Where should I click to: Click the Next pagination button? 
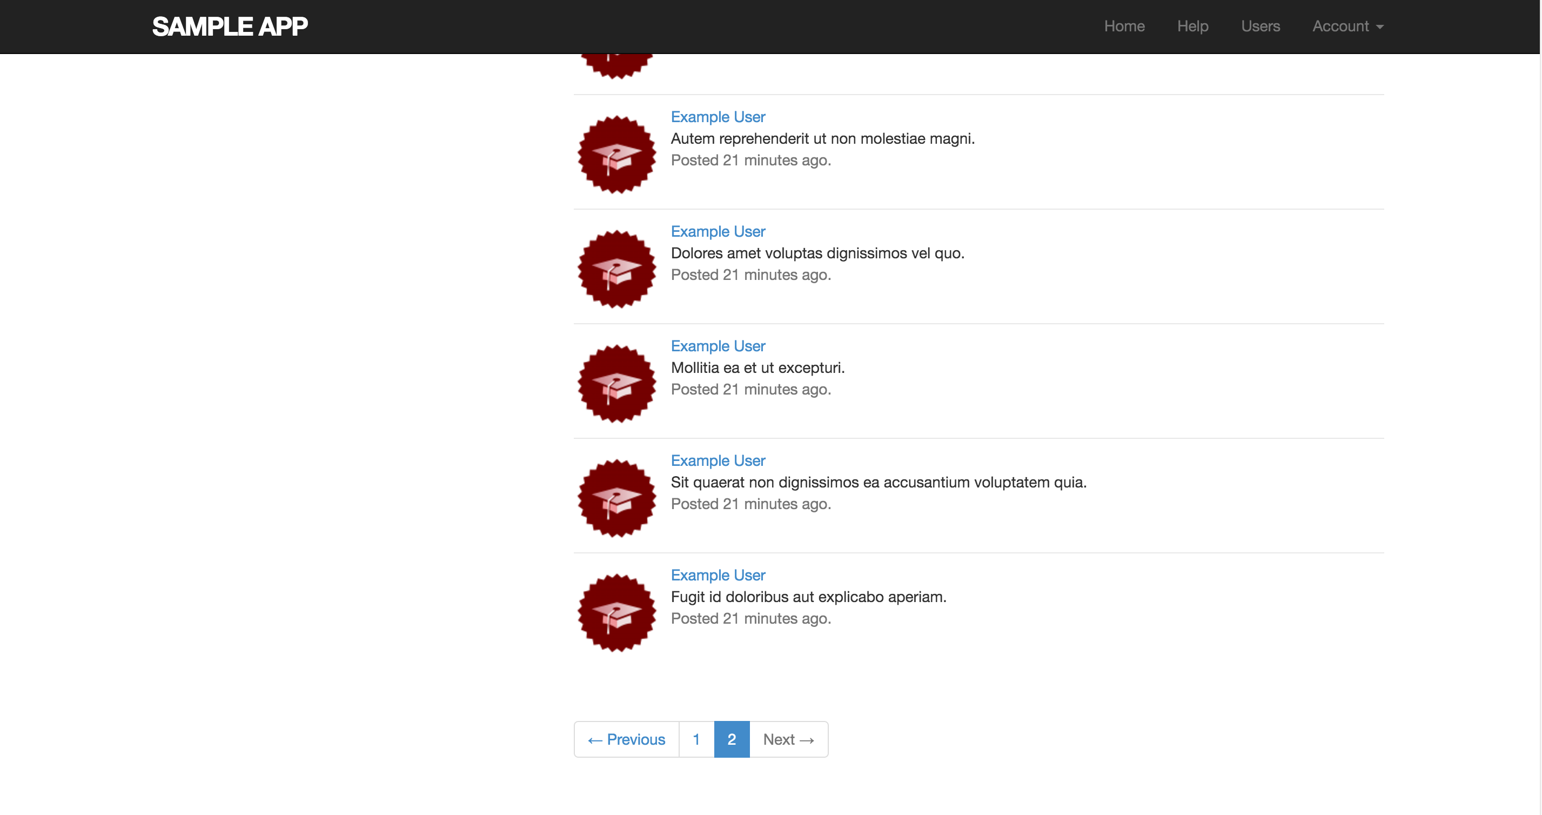788,739
